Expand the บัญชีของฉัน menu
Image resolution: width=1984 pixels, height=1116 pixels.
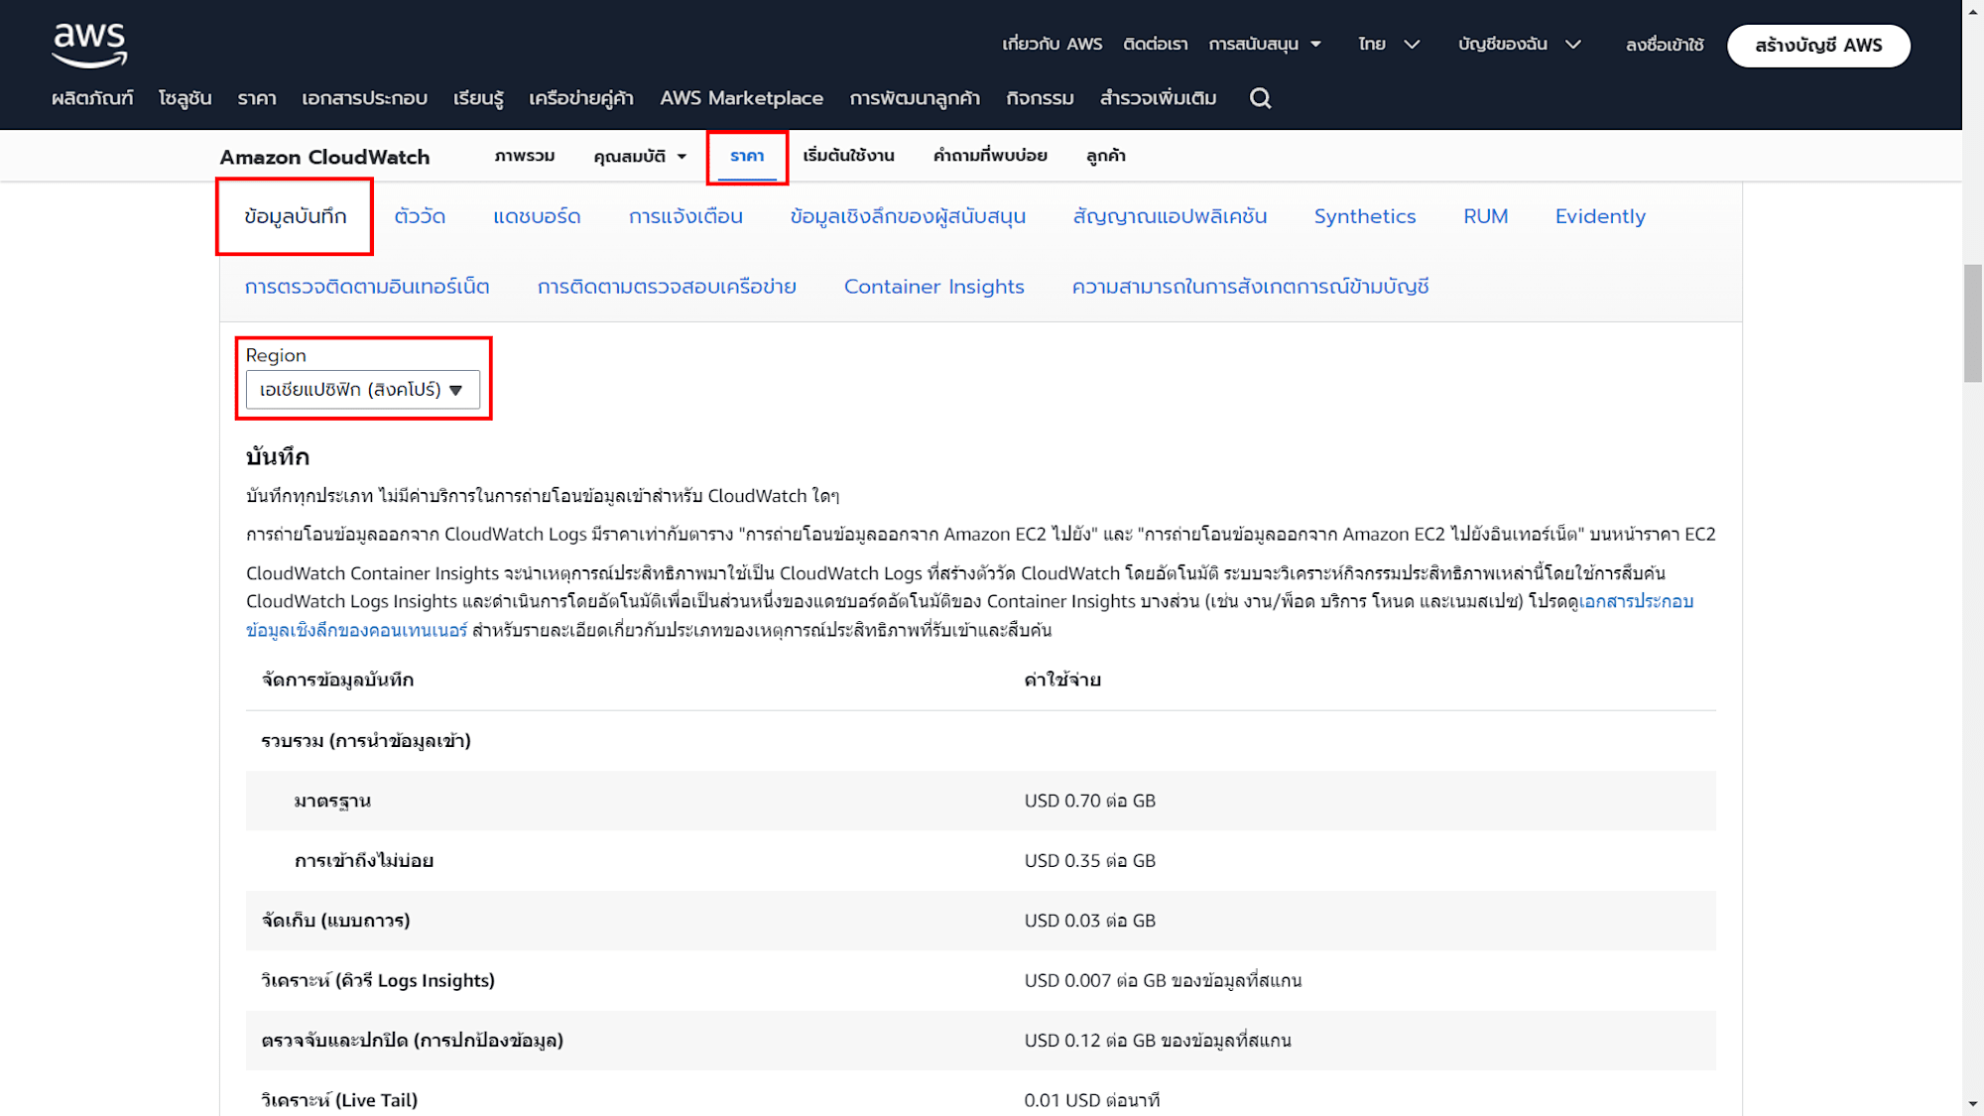(x=1519, y=45)
